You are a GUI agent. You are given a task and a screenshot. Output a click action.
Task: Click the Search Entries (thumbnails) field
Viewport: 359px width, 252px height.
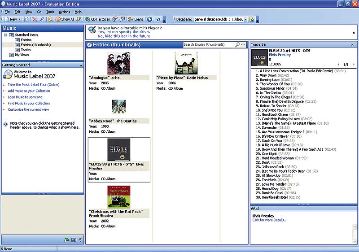pos(208,44)
